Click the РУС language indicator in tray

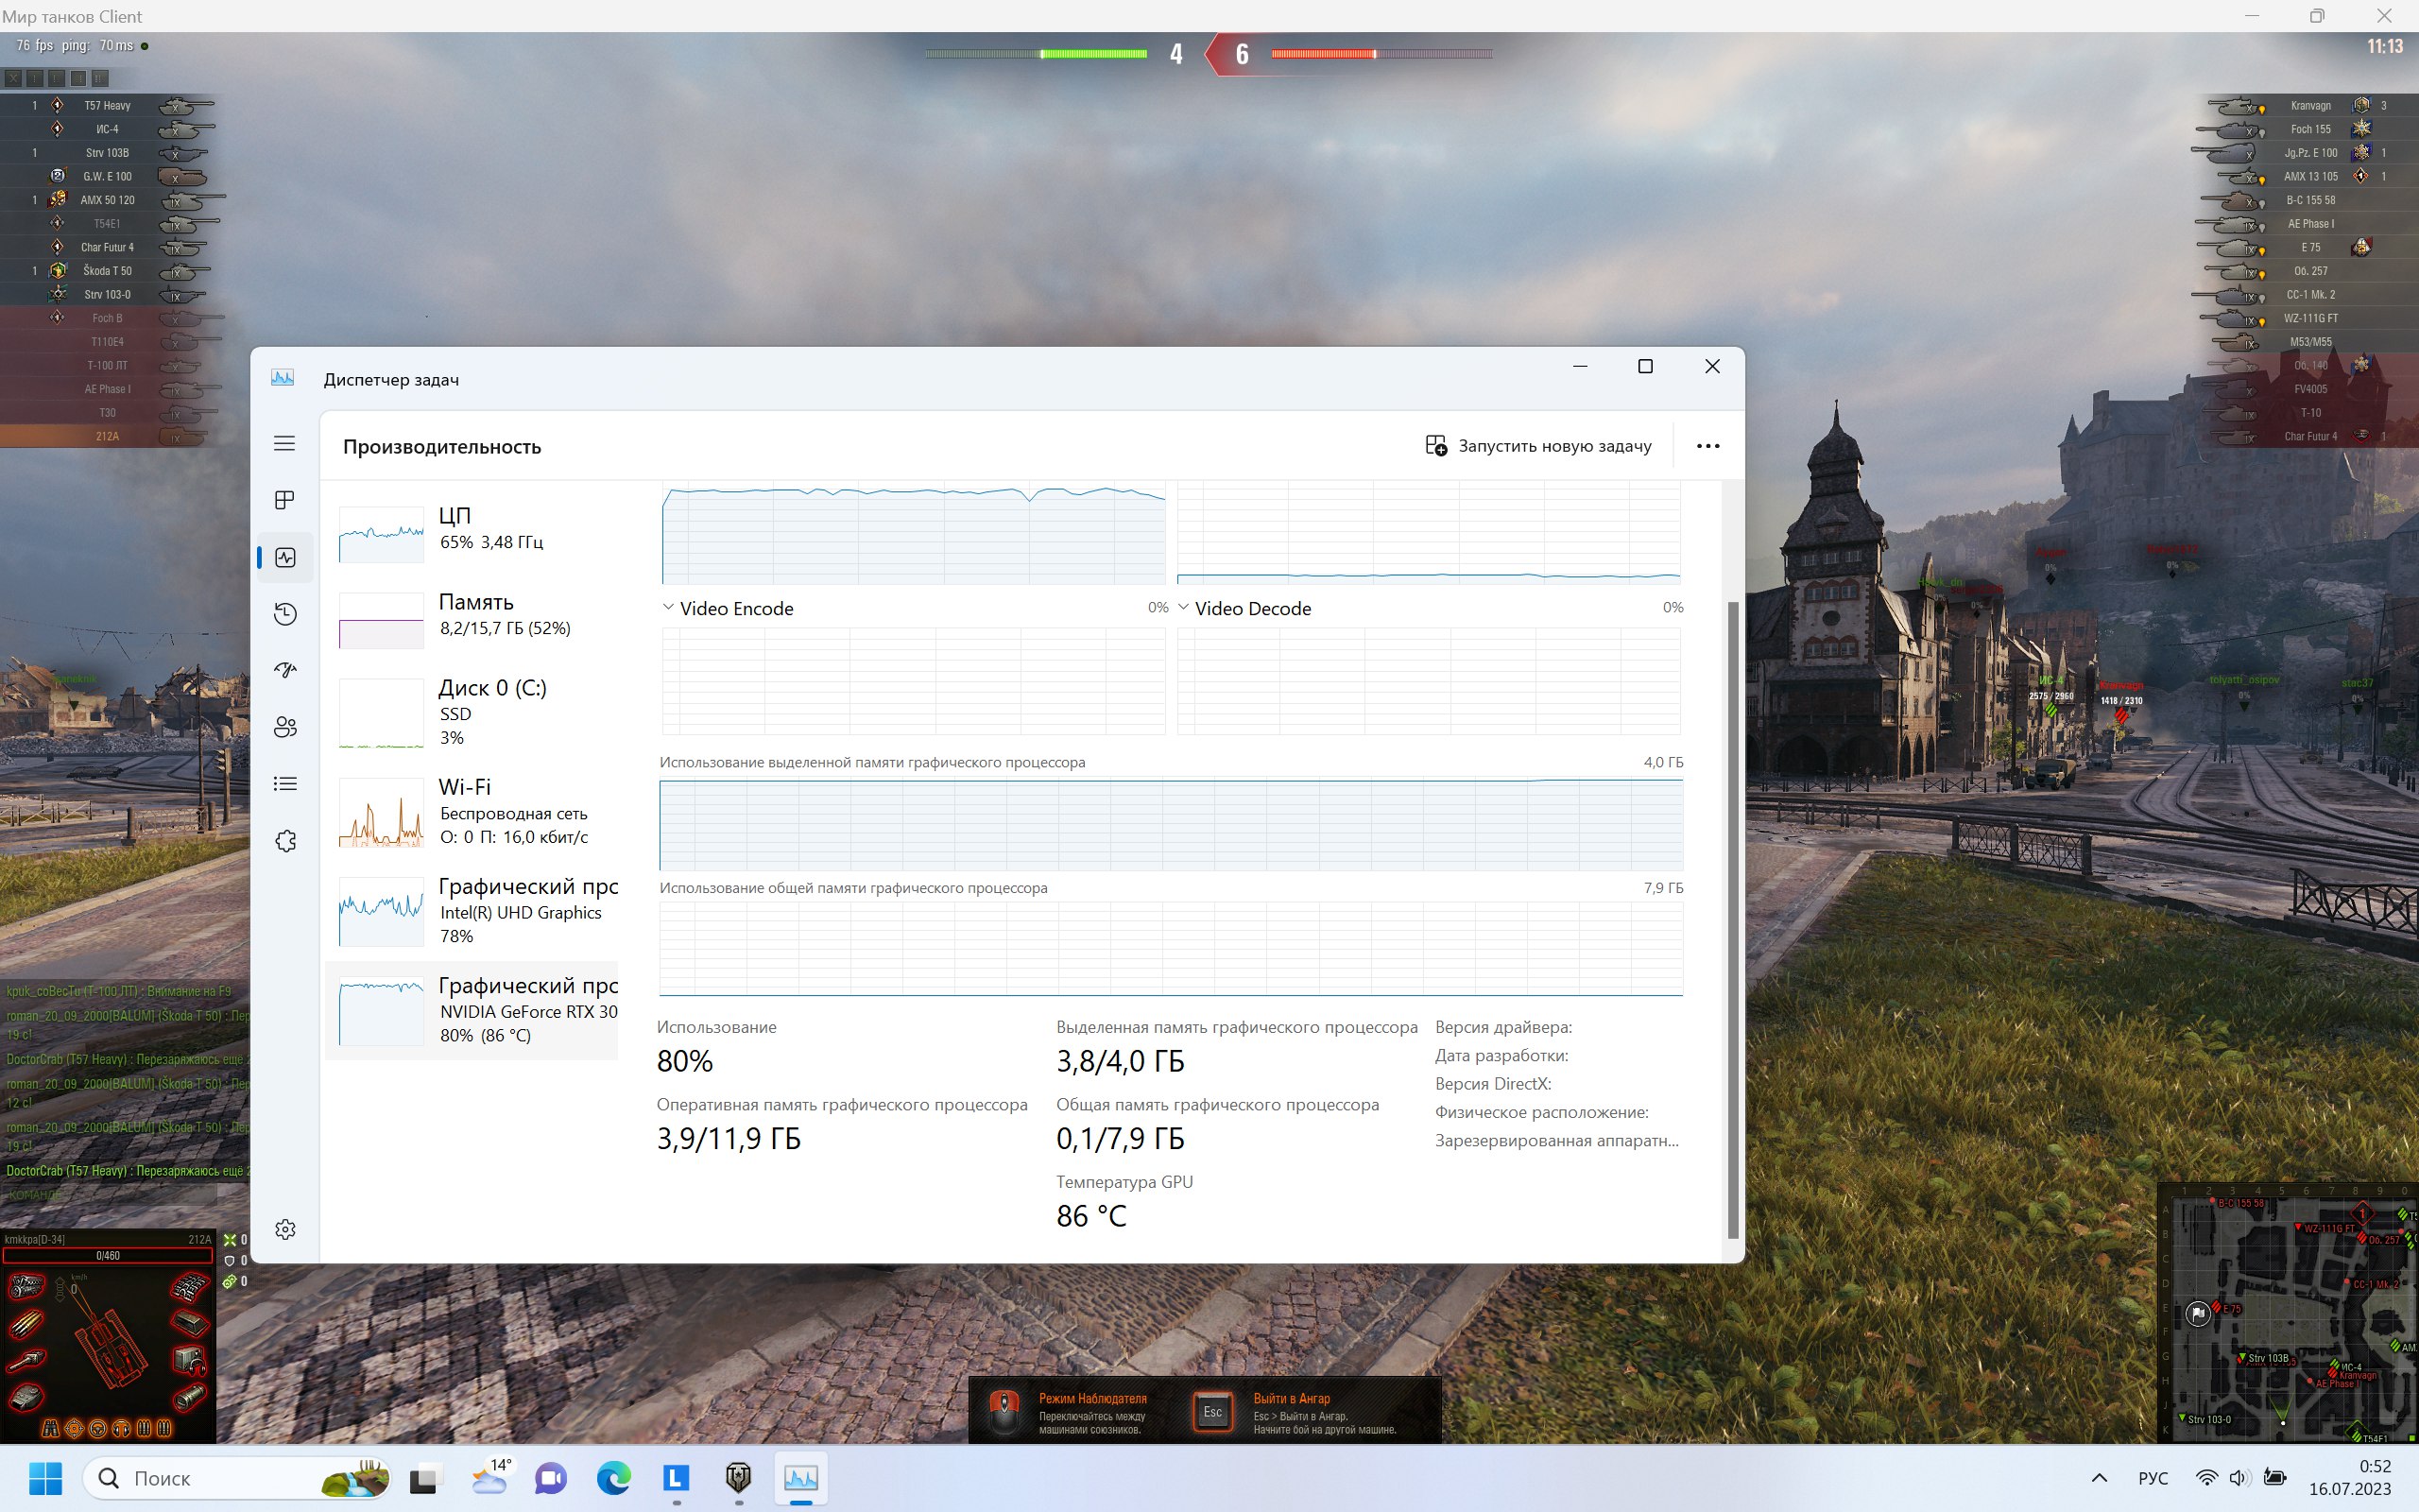(2153, 1478)
